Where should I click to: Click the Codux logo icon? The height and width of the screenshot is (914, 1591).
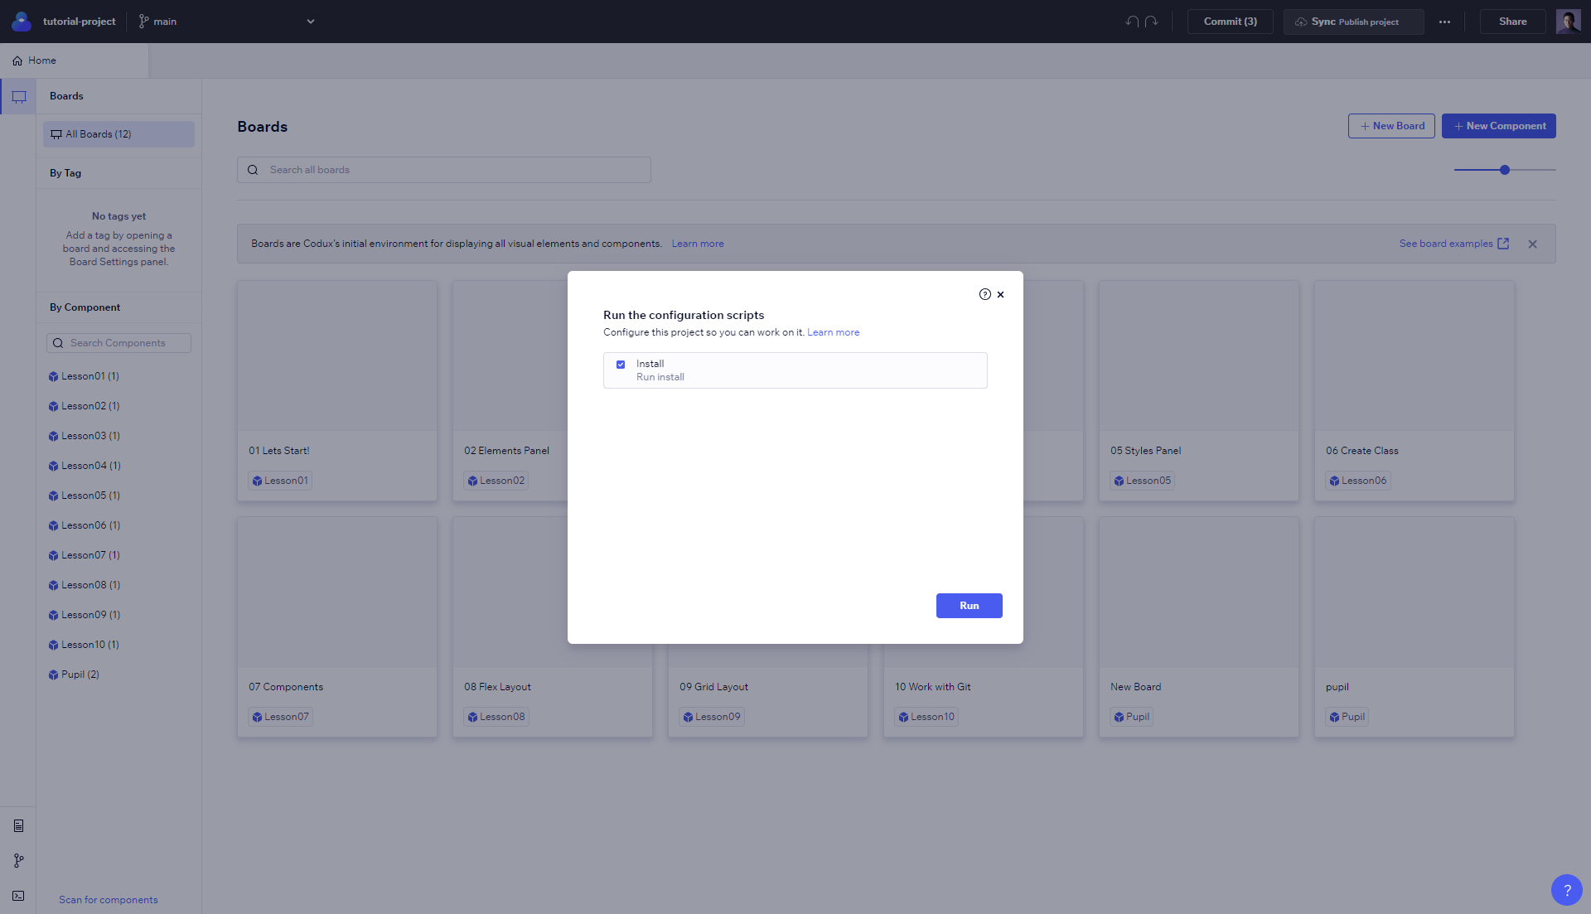tap(22, 22)
